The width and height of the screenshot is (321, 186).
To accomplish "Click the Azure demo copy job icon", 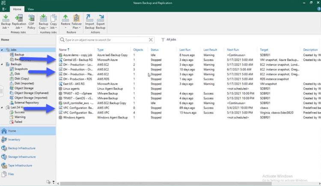I will [x=60, y=55].
